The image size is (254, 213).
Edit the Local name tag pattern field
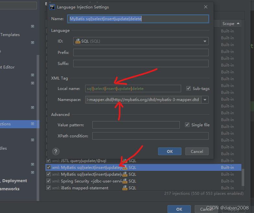point(133,88)
